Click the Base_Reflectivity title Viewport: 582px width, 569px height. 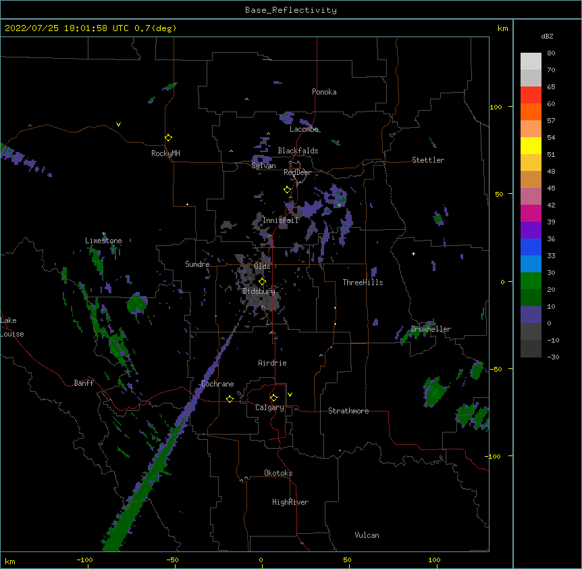click(291, 10)
